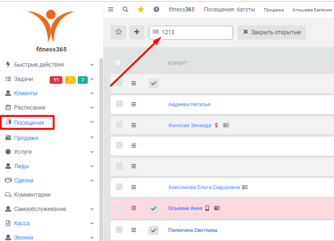Screen dimensions: 334x241
Task: Click the plus button to add visit
Action: [x=136, y=32]
